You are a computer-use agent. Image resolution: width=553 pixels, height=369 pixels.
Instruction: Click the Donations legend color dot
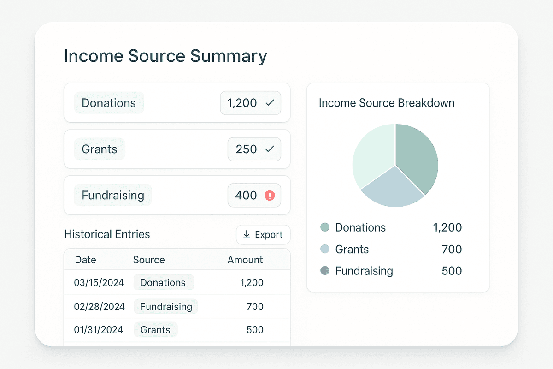(325, 227)
